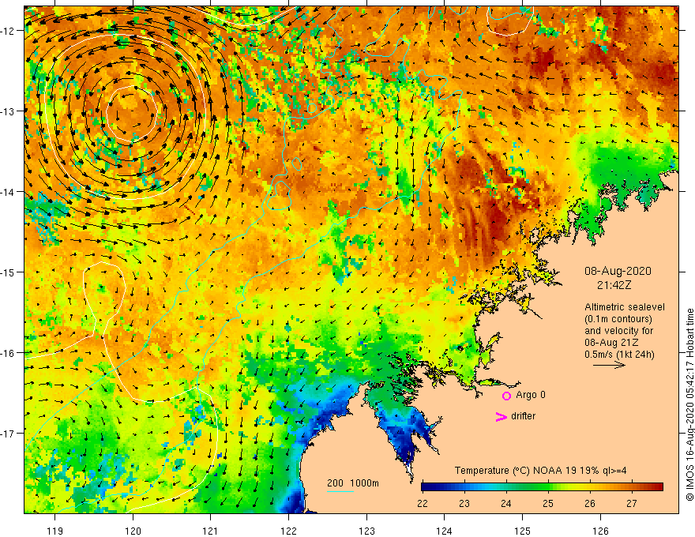Click the 0.5m/s velocity scale arrow

(x=609, y=365)
